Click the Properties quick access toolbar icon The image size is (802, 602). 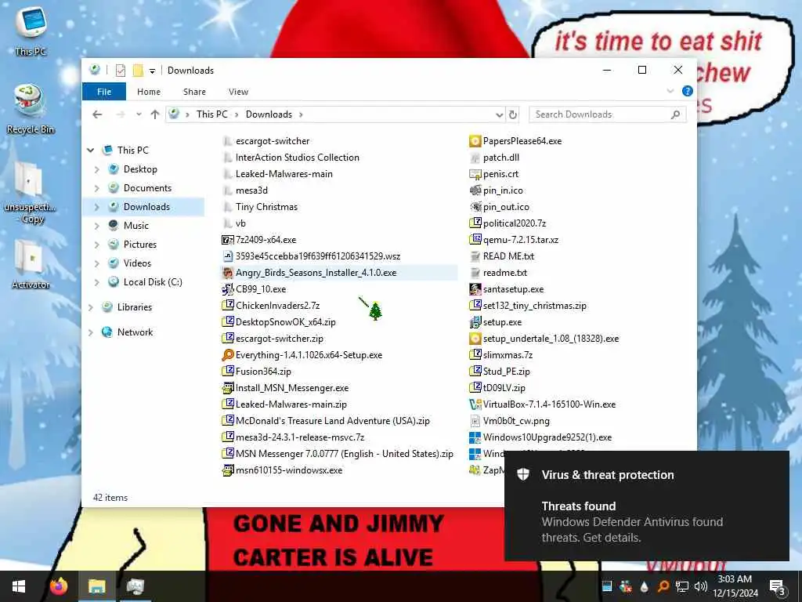120,70
